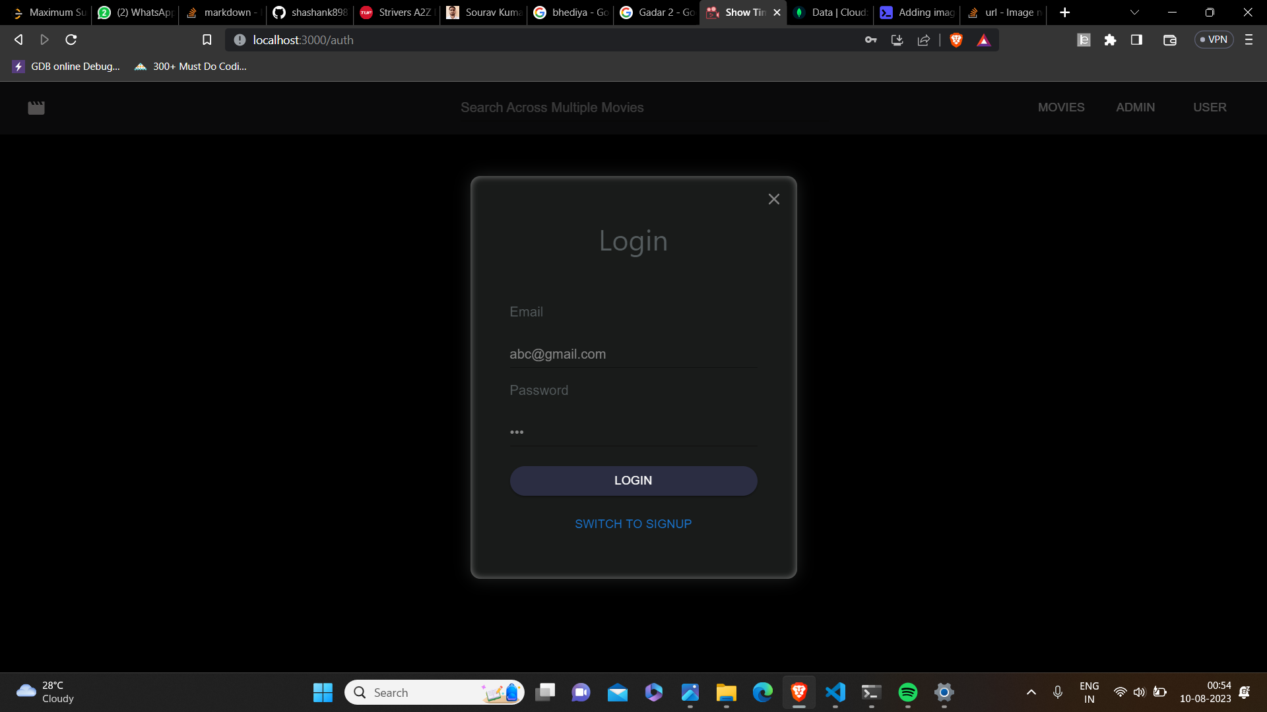Open the saved passwords key icon
This screenshot has width=1267, height=712.
pos(871,40)
